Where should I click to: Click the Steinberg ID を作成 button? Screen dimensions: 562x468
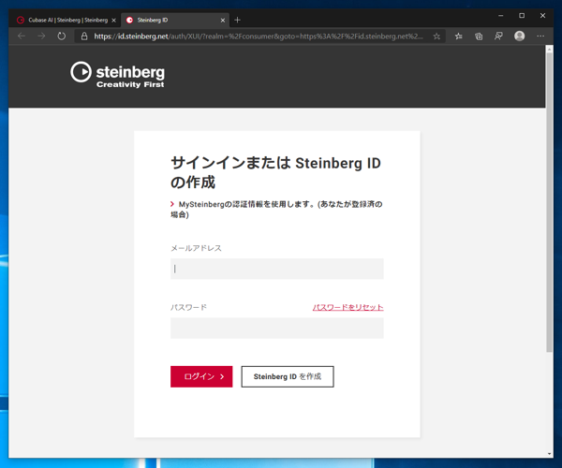[x=288, y=376]
